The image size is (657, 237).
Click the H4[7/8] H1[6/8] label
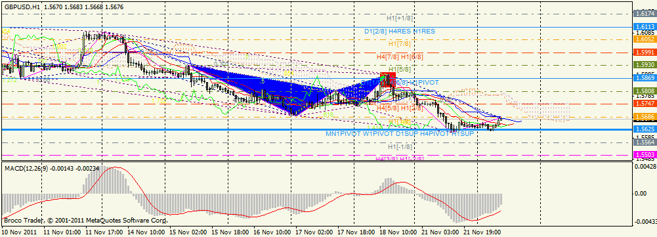[x=400, y=56]
